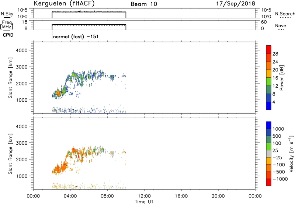Click the "-1000" value on Velocity colorbar
Screen dimensions: 295x204
(280, 179)
